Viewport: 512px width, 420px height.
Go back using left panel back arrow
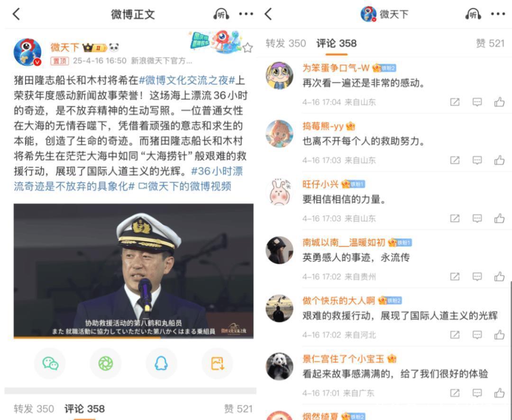(16, 14)
